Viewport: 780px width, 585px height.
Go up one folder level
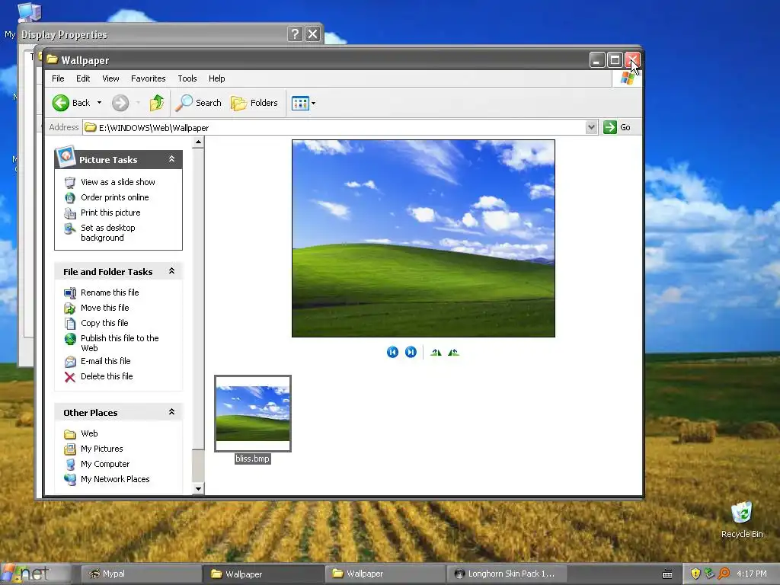(157, 103)
